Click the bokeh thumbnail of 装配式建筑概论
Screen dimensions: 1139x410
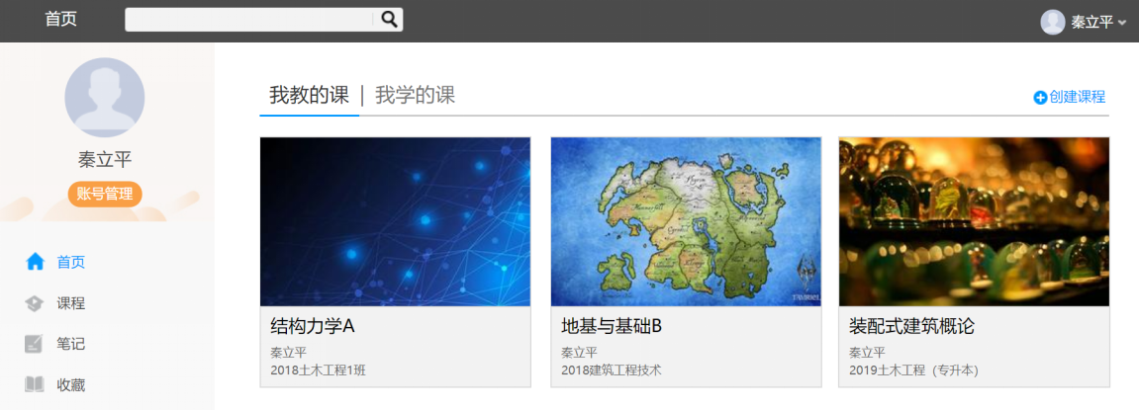point(974,221)
